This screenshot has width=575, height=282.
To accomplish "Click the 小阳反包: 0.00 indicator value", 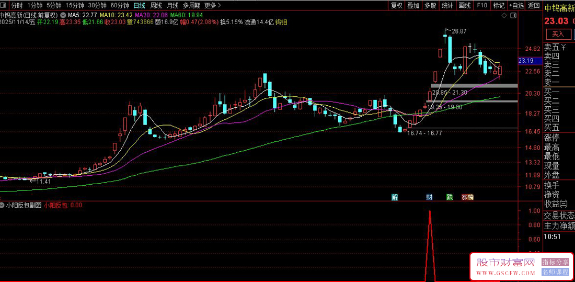I will pos(63,205).
